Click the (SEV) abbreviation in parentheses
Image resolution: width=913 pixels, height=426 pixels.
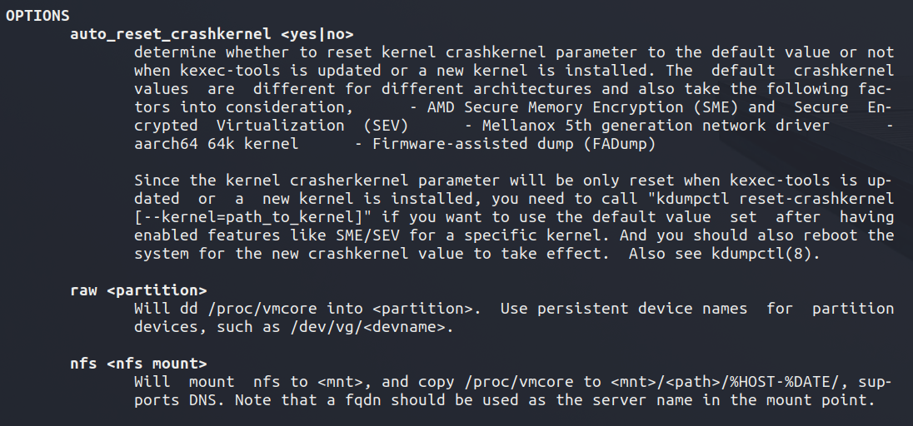coord(386,126)
